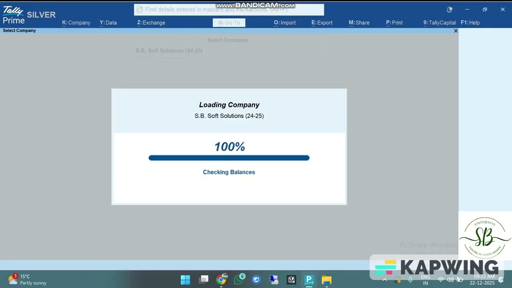Open F1: Help

(470, 23)
